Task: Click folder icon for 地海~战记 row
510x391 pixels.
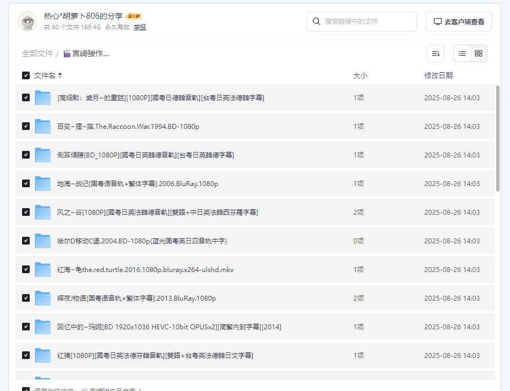Action: point(42,183)
